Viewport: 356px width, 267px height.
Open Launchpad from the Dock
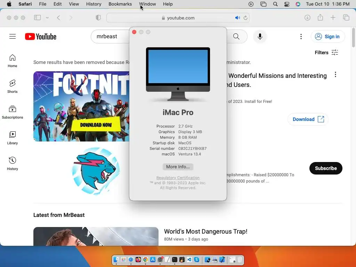(123, 259)
